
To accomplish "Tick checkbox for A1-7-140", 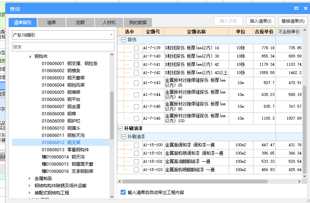I will (136, 56).
